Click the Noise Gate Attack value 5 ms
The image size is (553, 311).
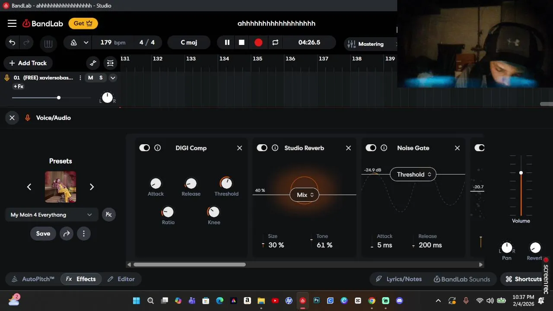(385, 245)
